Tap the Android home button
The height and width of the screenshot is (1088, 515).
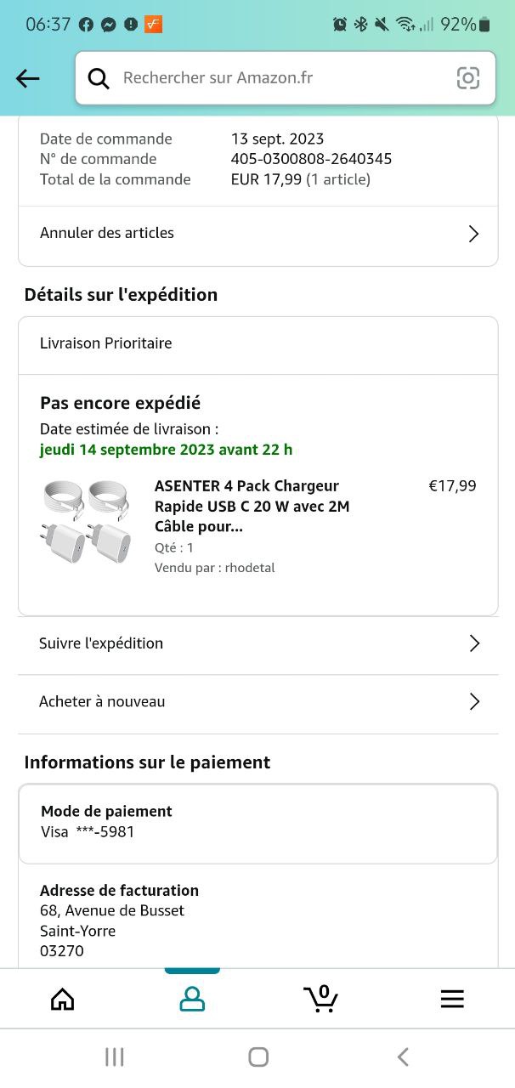(258, 1057)
